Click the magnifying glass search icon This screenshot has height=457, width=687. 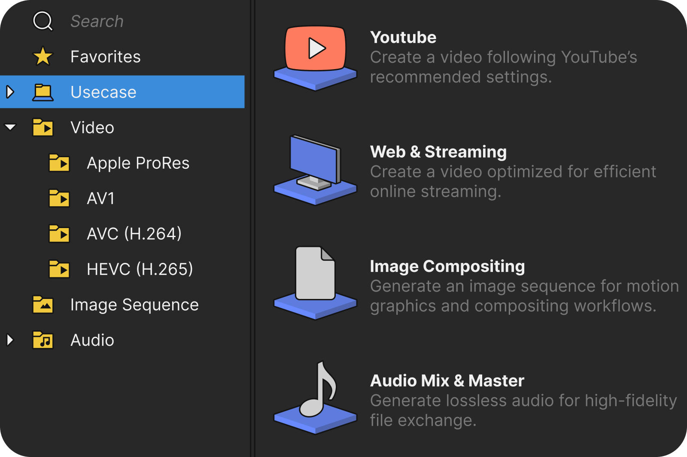[43, 21]
